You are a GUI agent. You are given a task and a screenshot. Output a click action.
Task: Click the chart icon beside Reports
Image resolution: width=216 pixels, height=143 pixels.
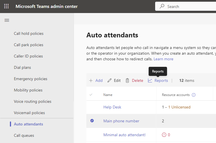pos(150,80)
